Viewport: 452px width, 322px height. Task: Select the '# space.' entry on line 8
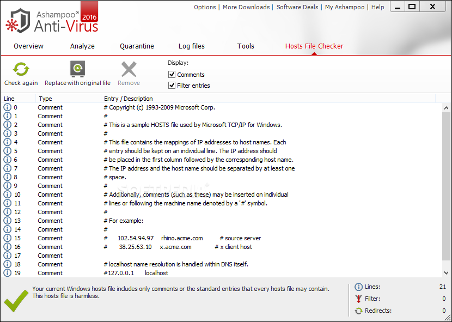pos(115,177)
